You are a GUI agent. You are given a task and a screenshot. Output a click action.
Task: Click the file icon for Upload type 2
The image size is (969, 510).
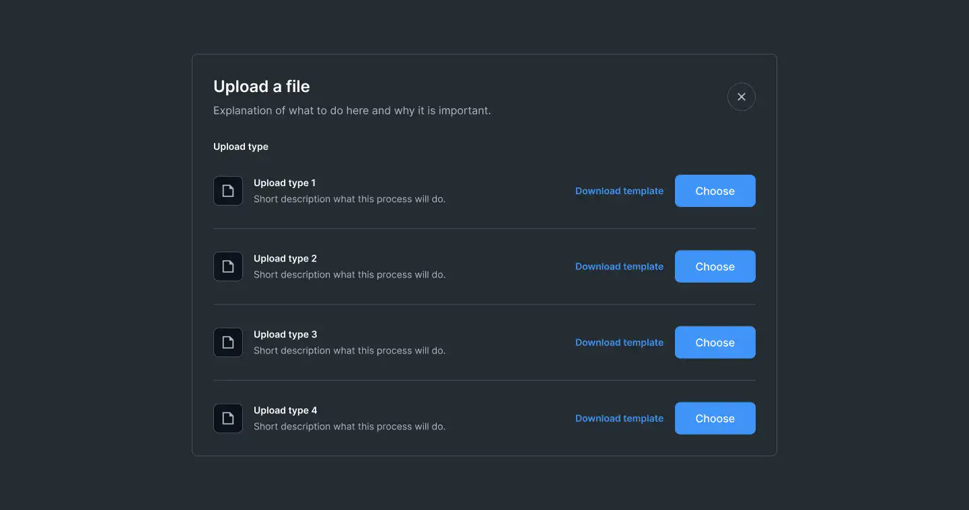[228, 267]
